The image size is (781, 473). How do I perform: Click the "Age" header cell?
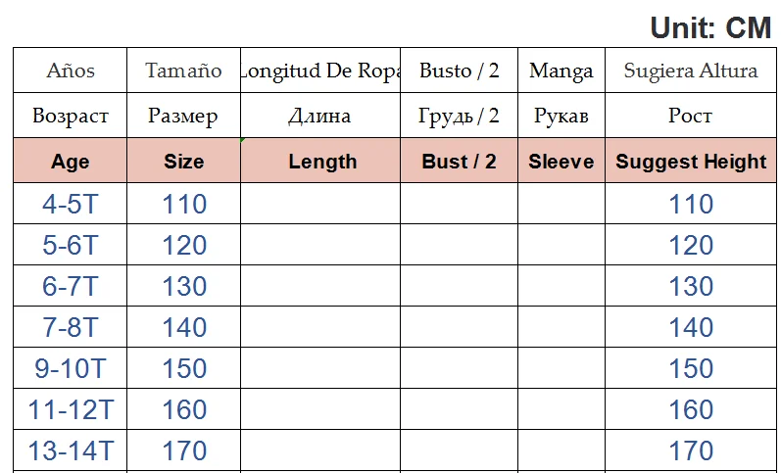coord(70,162)
